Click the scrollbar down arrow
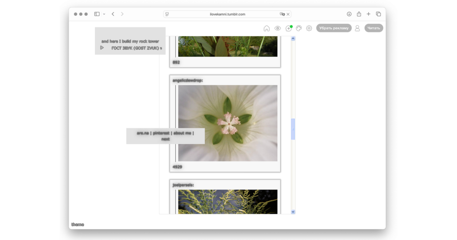The width and height of the screenshot is (457, 240). (293, 212)
